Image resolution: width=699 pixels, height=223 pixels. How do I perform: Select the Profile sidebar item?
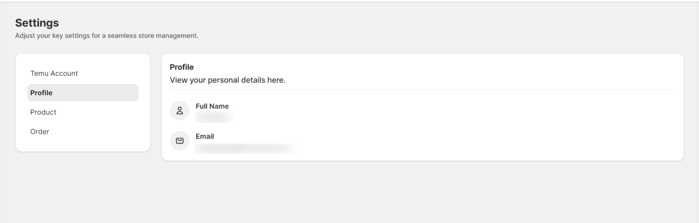click(83, 93)
